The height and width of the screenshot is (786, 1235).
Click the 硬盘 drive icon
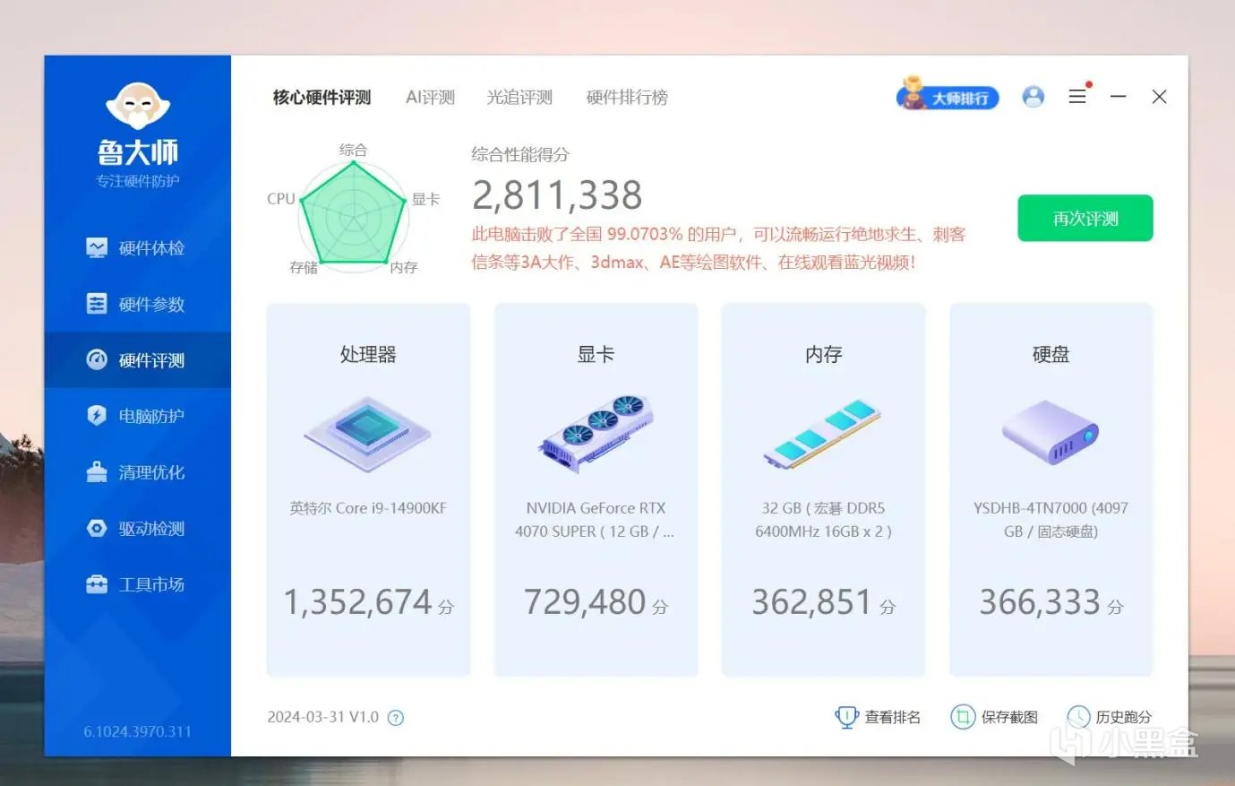click(1051, 432)
